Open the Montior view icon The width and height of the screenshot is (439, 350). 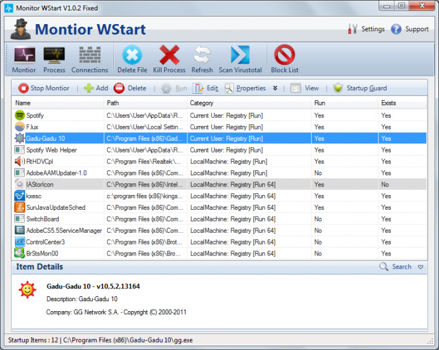[x=25, y=55]
